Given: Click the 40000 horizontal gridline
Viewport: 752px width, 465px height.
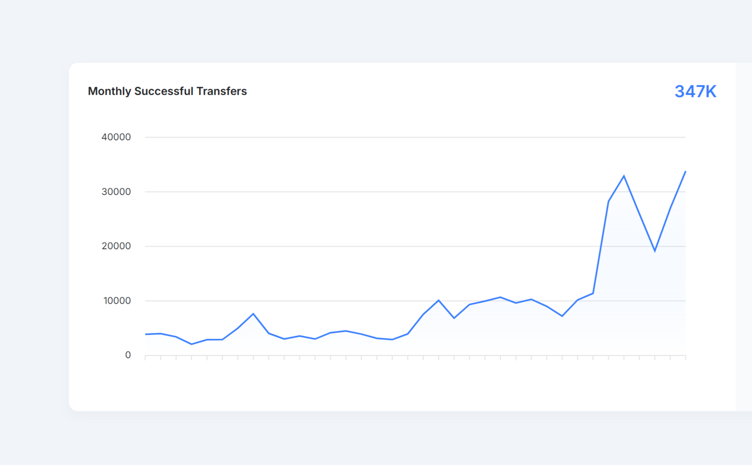Looking at the screenshot, I should 415,137.
